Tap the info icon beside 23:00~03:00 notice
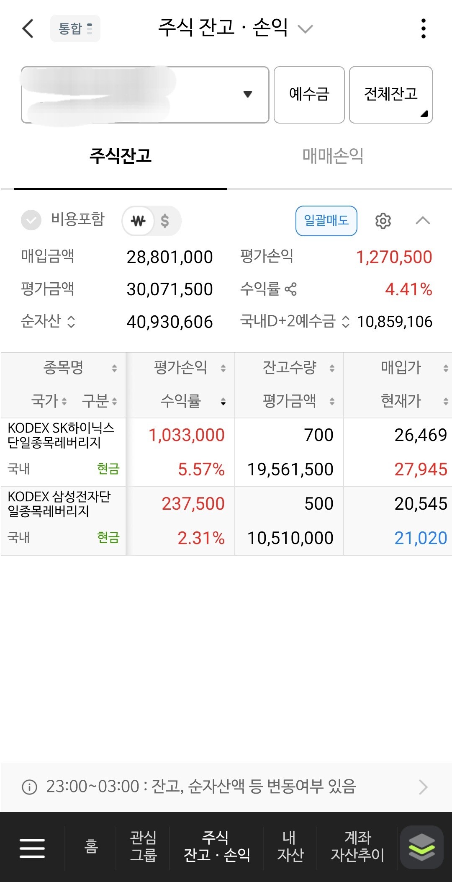The image size is (452, 882). [x=29, y=787]
